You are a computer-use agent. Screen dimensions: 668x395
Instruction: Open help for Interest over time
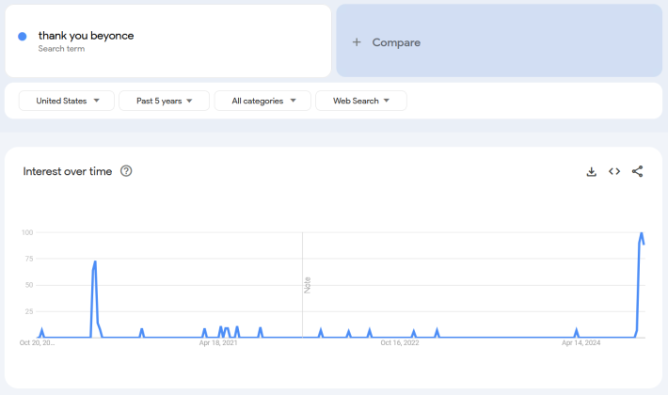pos(126,171)
